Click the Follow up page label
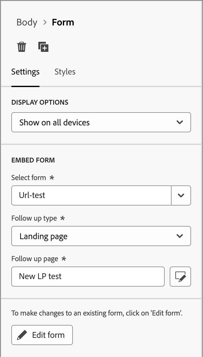Viewport: 203px width, 357px height. 35,259
